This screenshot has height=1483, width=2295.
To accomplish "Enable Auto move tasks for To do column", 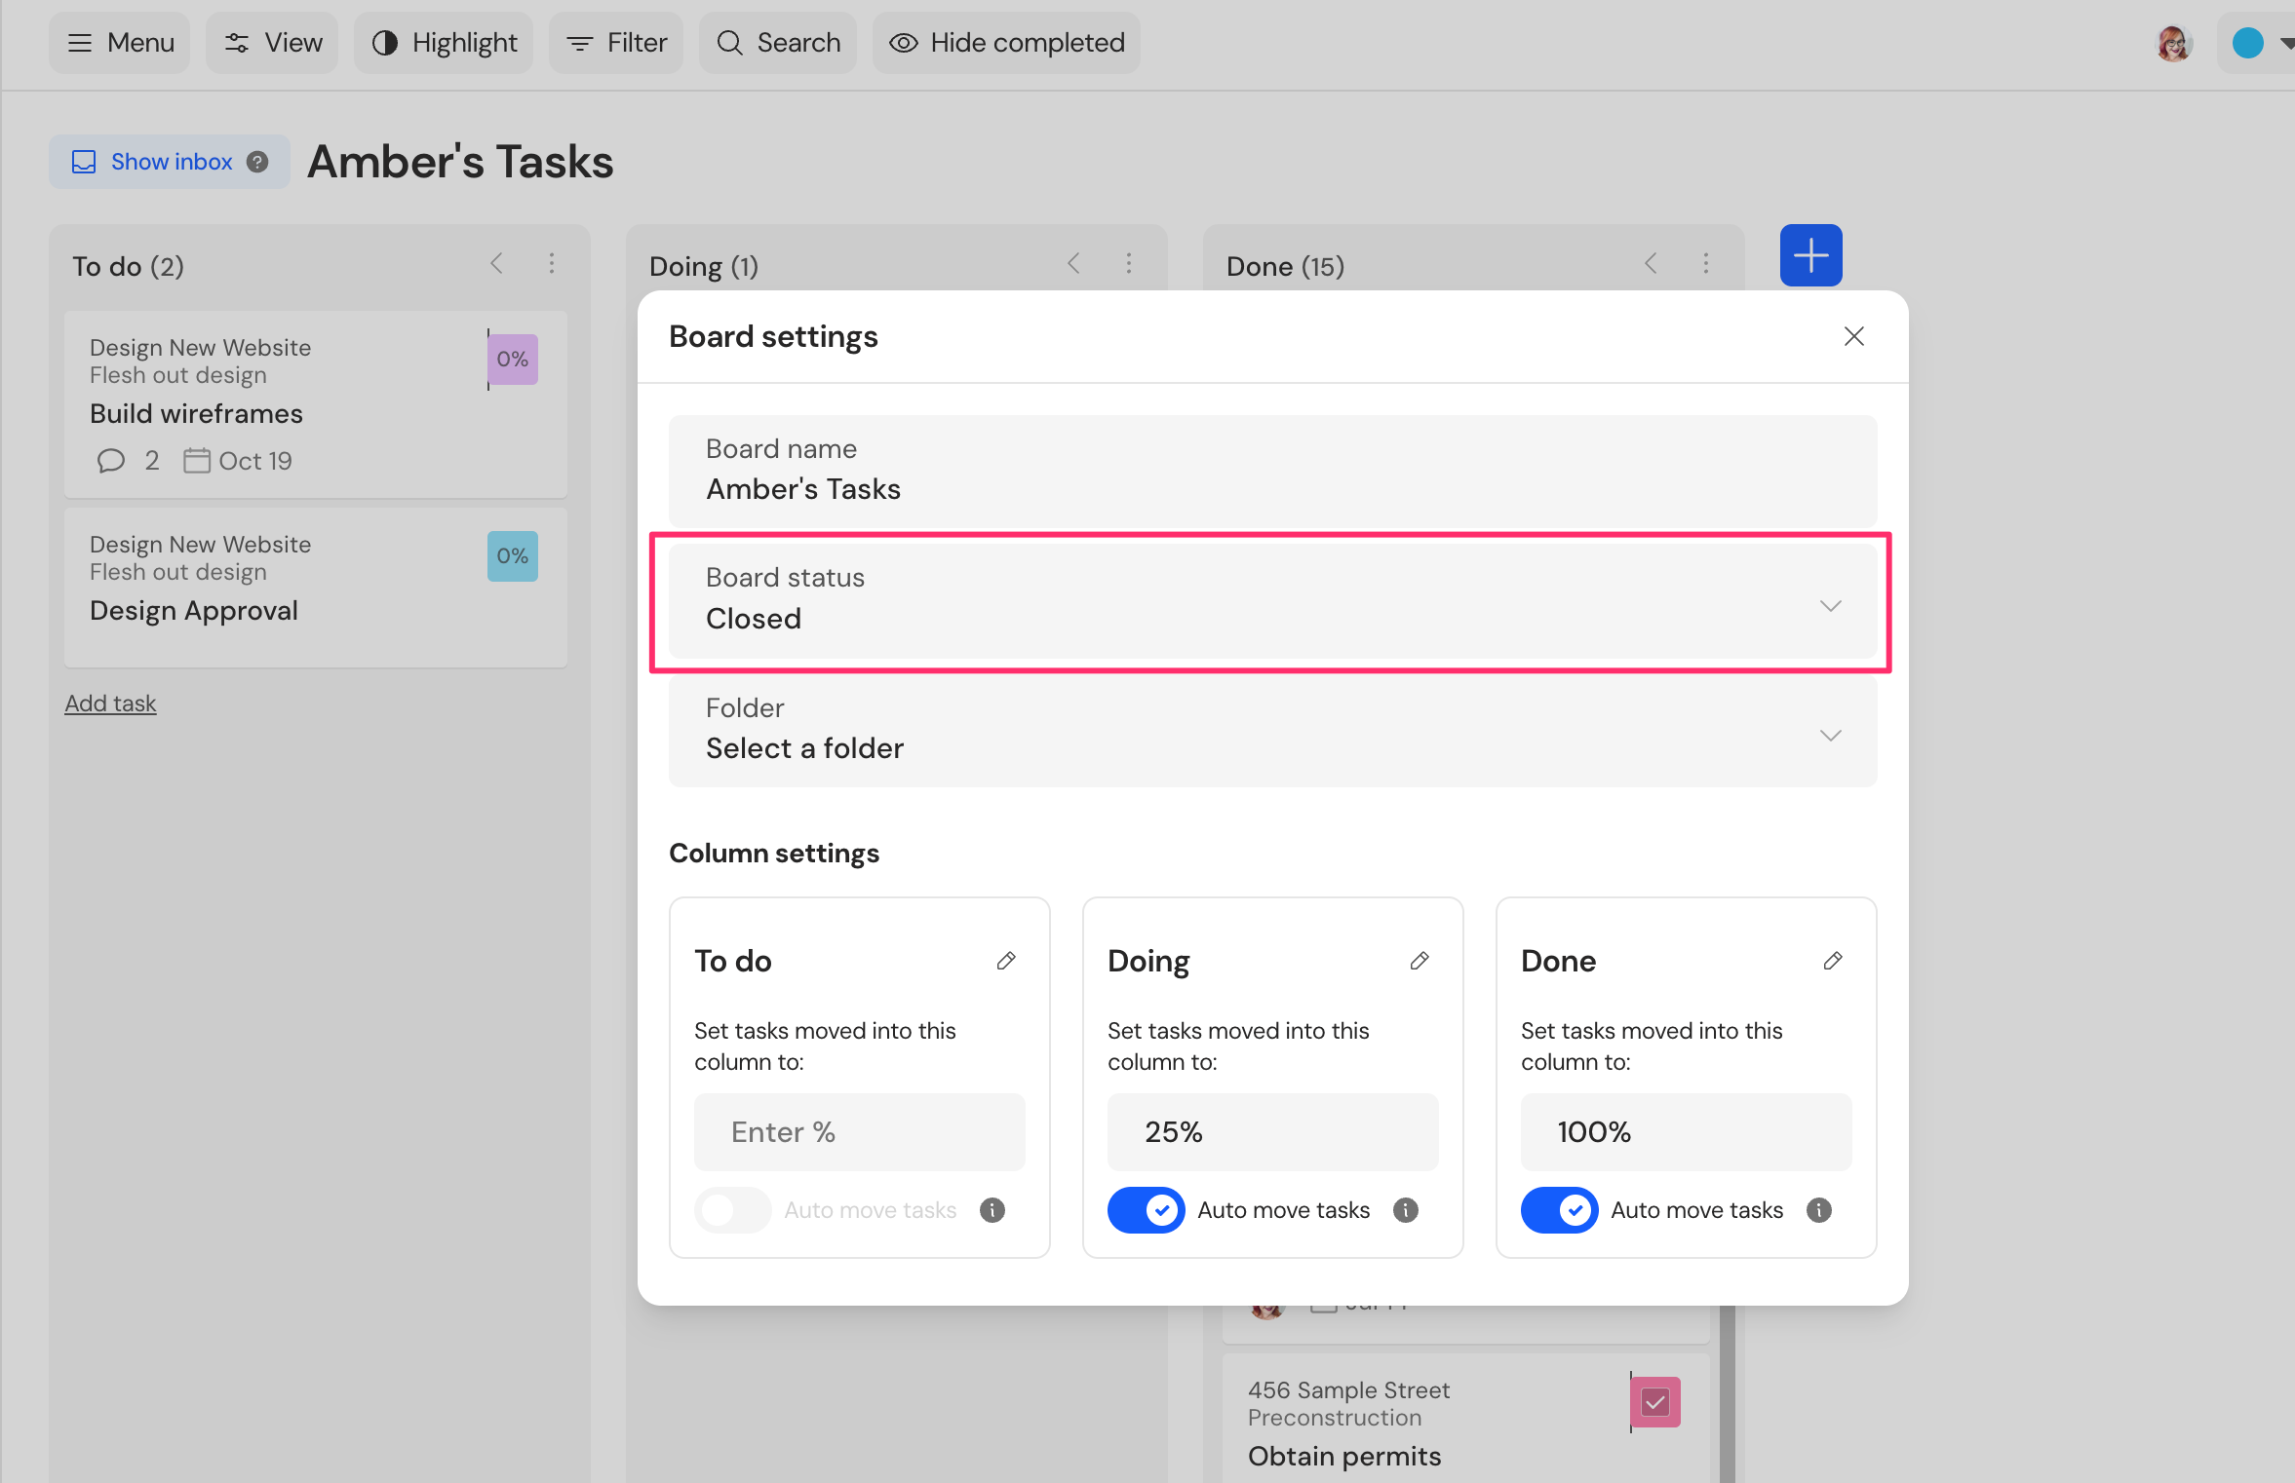I will click(732, 1209).
